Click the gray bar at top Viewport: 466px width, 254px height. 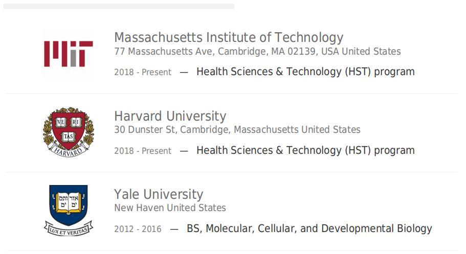[119, 6]
